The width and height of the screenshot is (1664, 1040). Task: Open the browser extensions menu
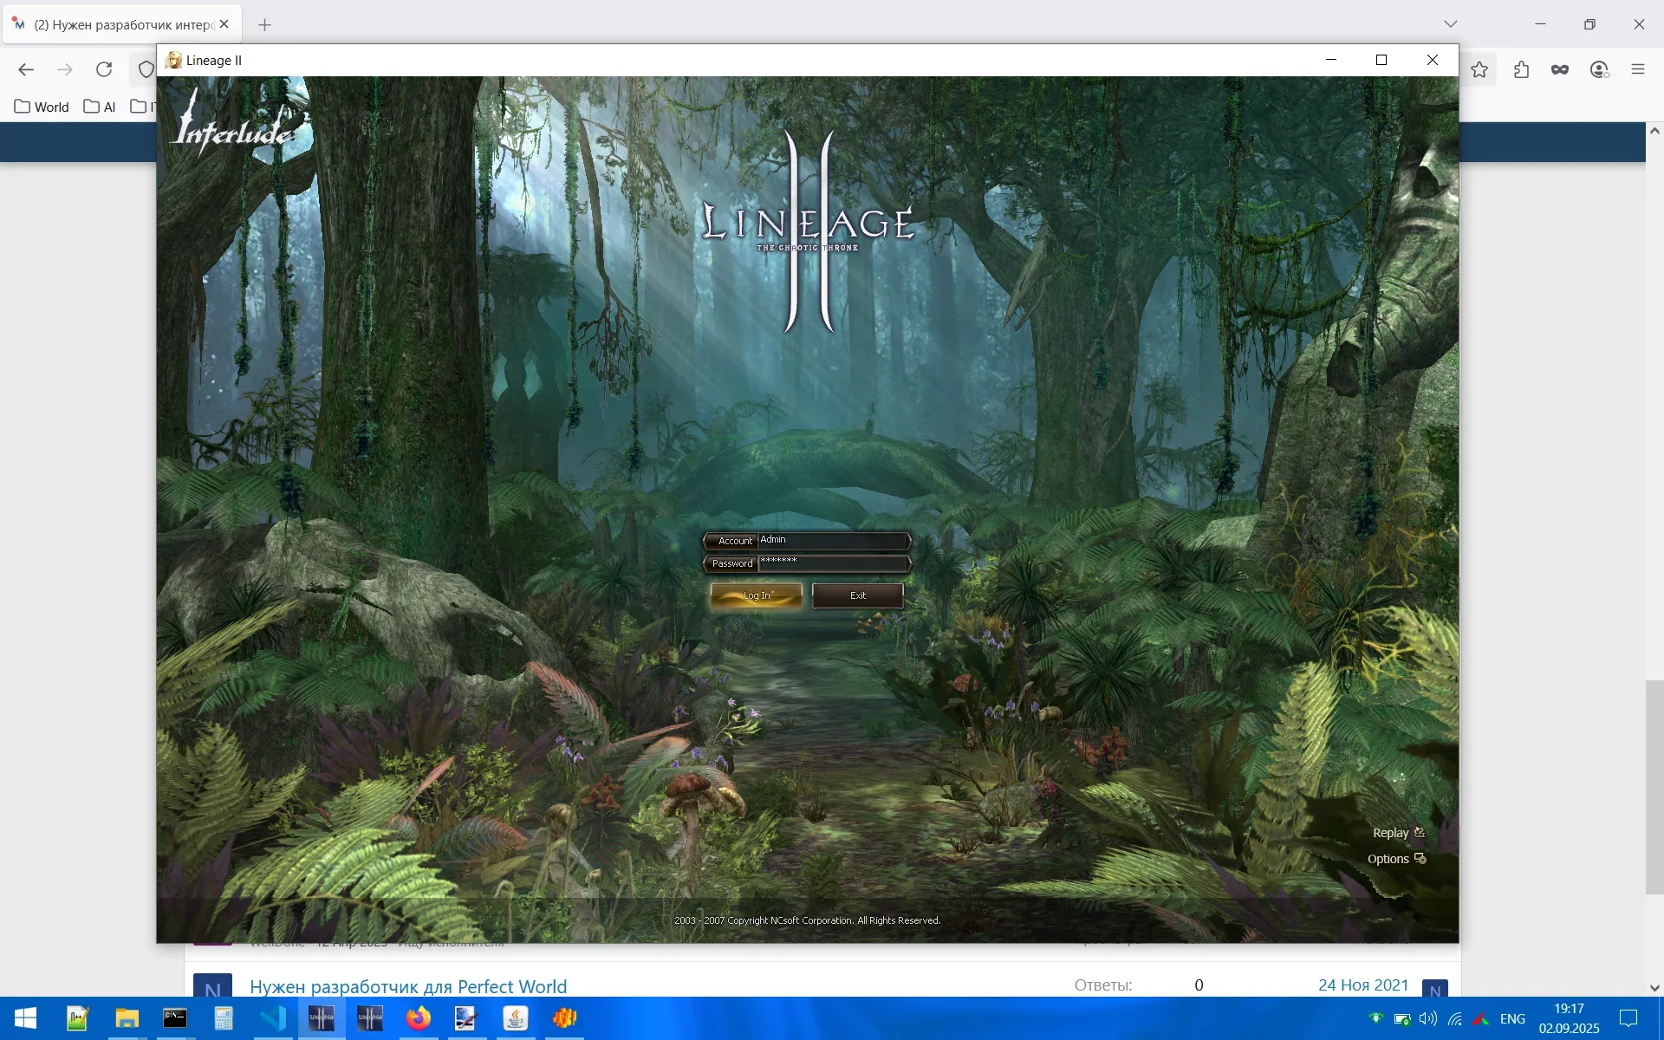pos(1521,69)
